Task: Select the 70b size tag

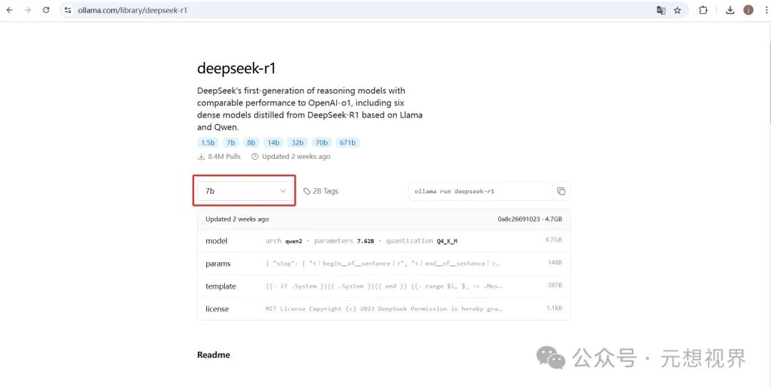Action: (x=321, y=142)
